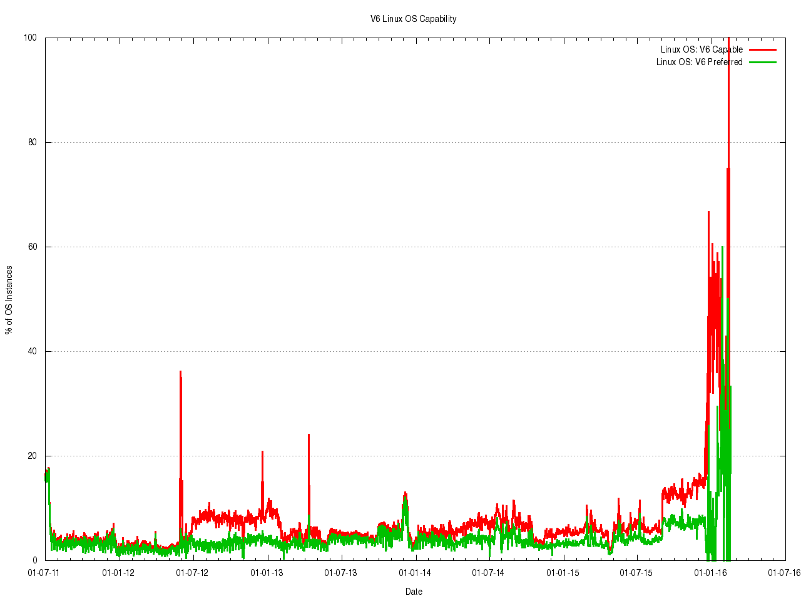Select the 01-07-12 date tick label
Screen dimensions: 801x601
pos(192,572)
